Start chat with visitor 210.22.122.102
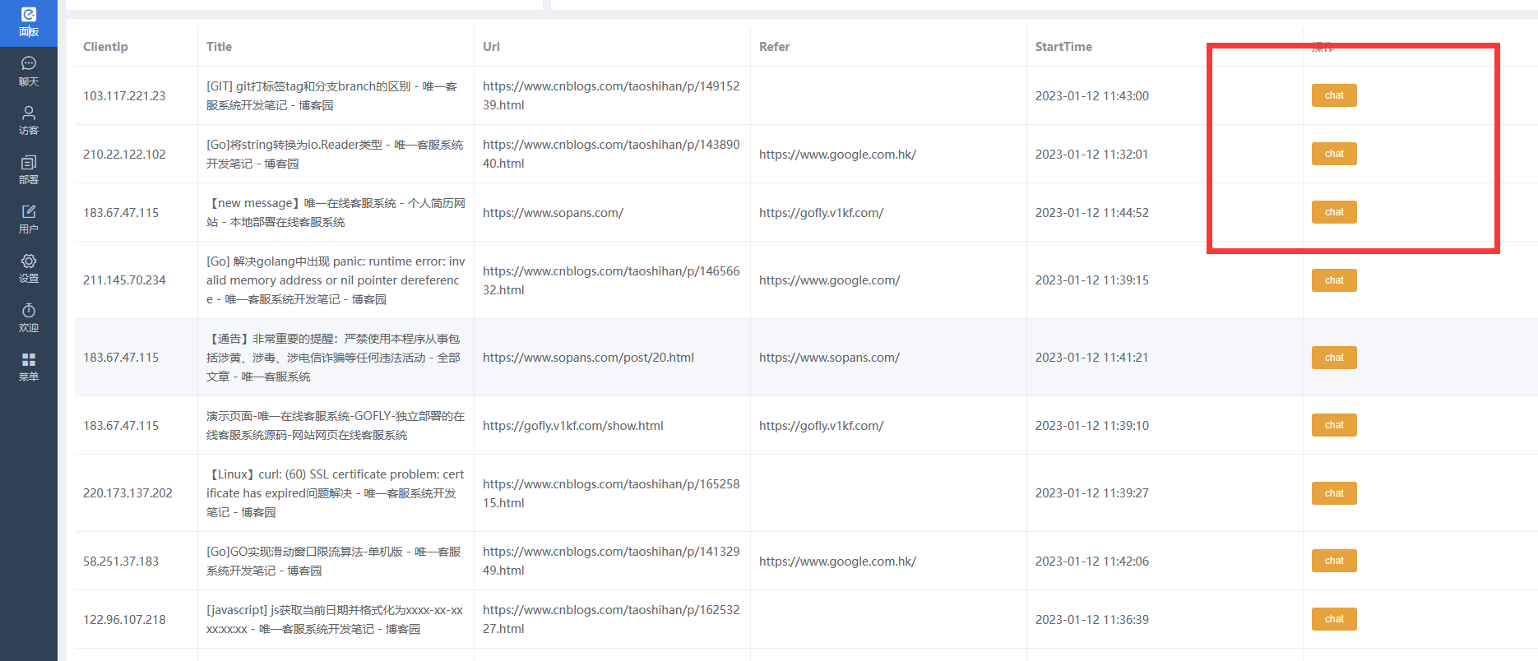1538x661 pixels. coord(1333,154)
